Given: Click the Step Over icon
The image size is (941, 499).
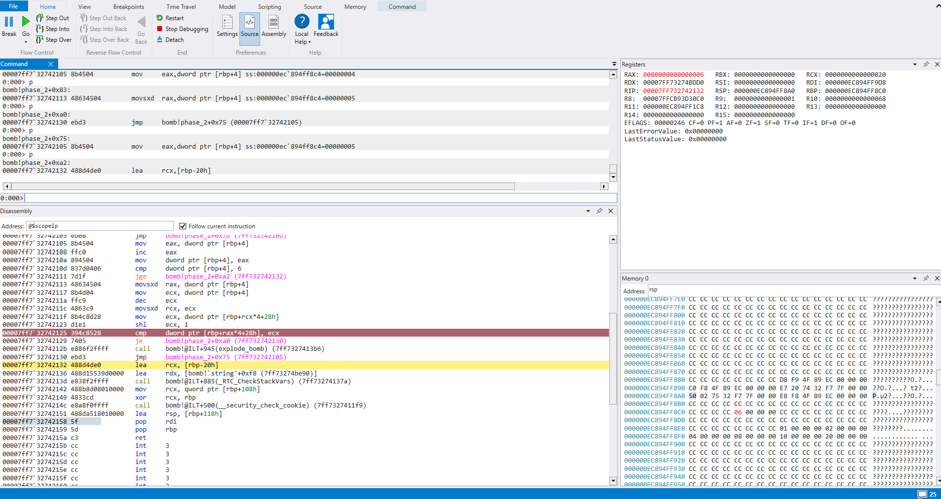Looking at the screenshot, I should point(40,40).
